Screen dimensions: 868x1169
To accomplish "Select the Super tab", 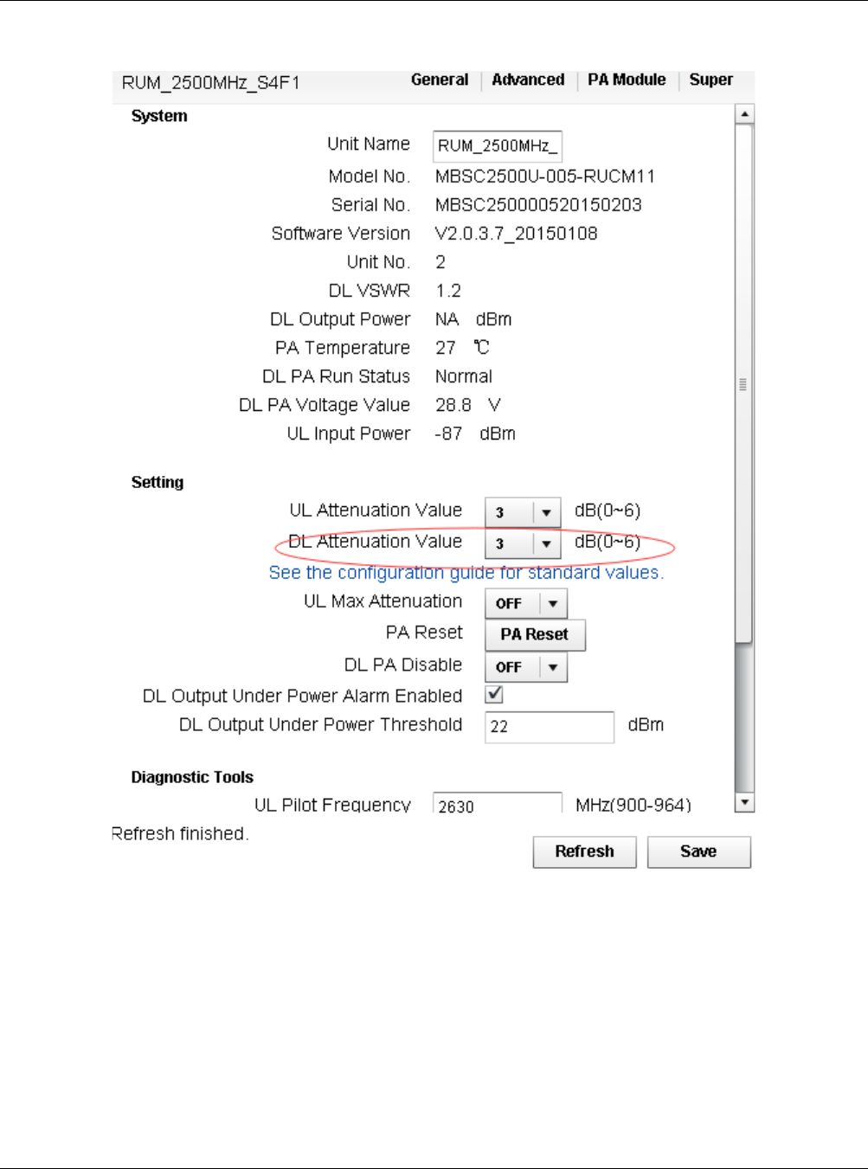I will click(x=710, y=80).
